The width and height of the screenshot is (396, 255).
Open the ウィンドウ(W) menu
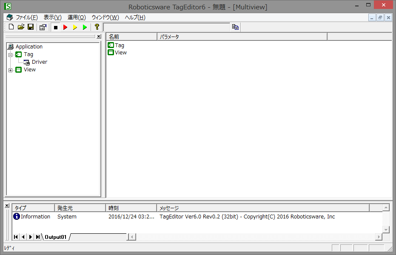(105, 17)
